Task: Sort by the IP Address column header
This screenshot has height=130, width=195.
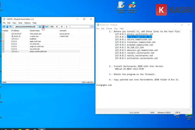Action: pos(15,31)
